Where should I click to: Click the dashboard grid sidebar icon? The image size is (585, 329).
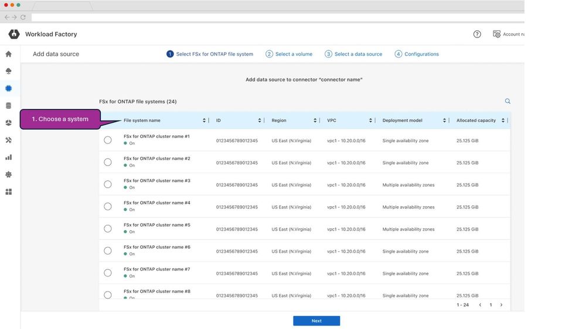point(8,192)
